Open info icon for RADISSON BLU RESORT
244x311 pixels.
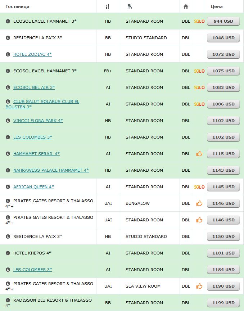coord(8,300)
